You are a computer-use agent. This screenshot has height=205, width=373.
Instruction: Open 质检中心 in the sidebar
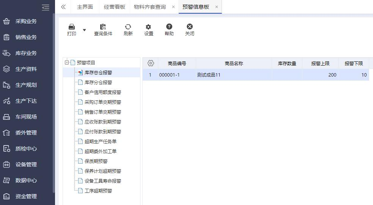pyautogui.click(x=26, y=149)
